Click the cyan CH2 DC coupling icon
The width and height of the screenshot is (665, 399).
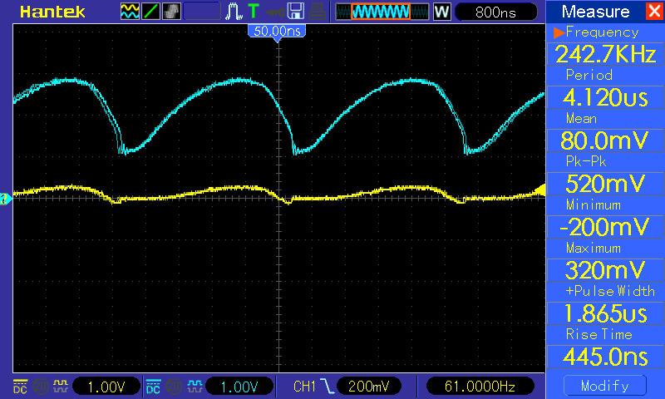pyautogui.click(x=154, y=387)
